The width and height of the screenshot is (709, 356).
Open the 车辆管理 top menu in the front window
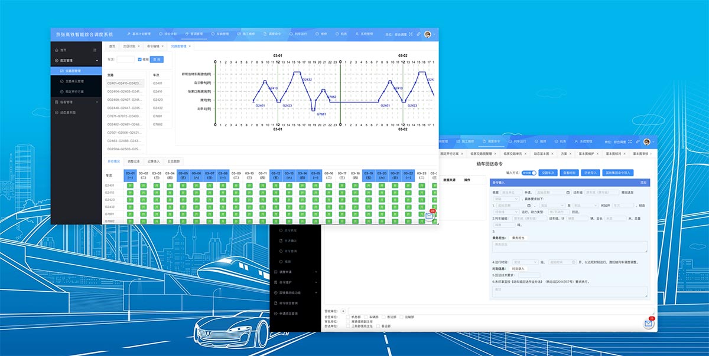[219, 34]
